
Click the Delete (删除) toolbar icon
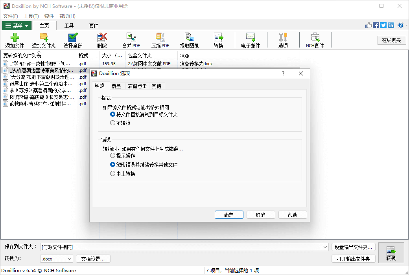coord(102,40)
